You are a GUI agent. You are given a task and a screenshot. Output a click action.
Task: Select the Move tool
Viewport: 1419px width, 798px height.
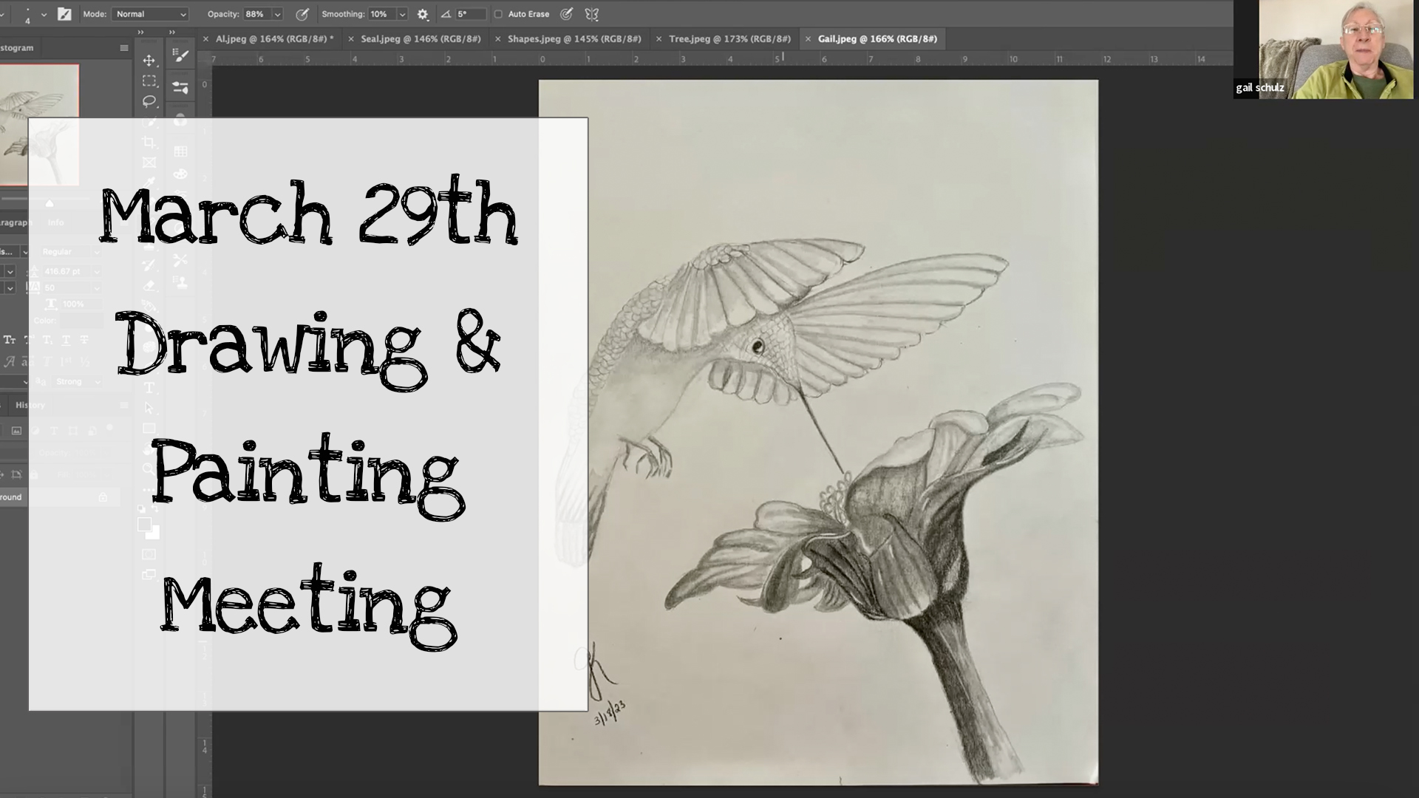pos(149,61)
